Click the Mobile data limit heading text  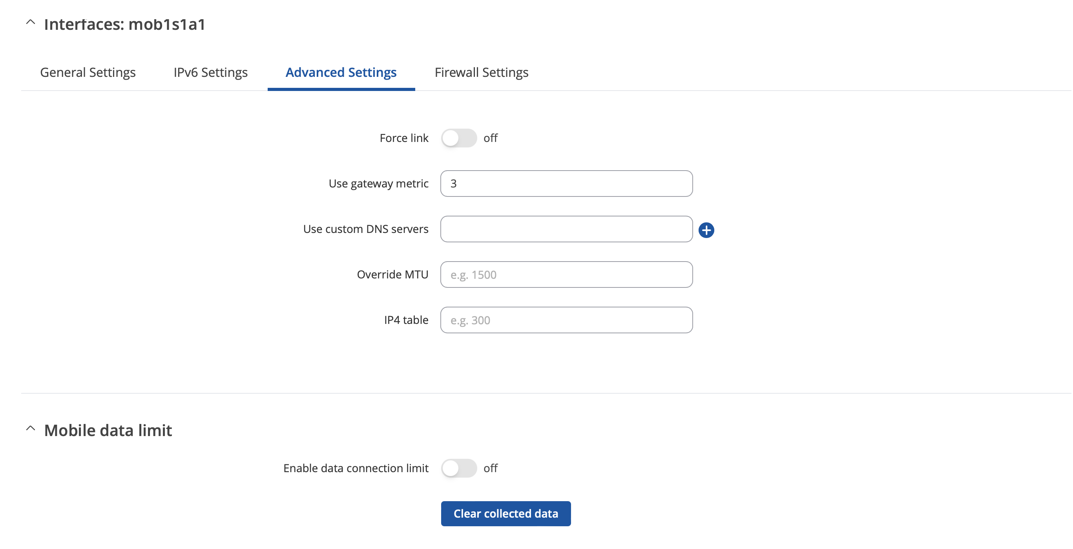pos(108,430)
